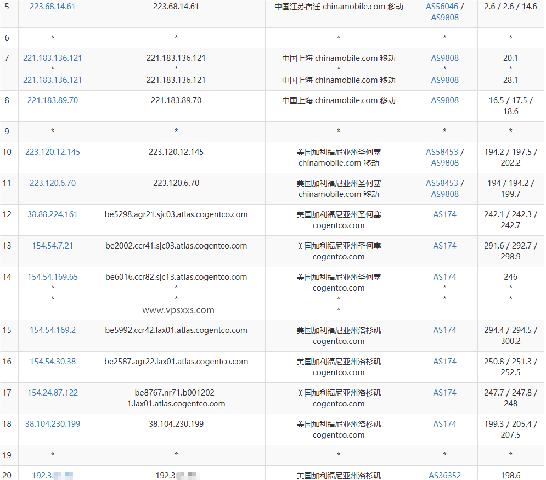Select the latency value 199.3 / 205.4 / 207.5
The height and width of the screenshot is (480, 546).
pos(510,430)
